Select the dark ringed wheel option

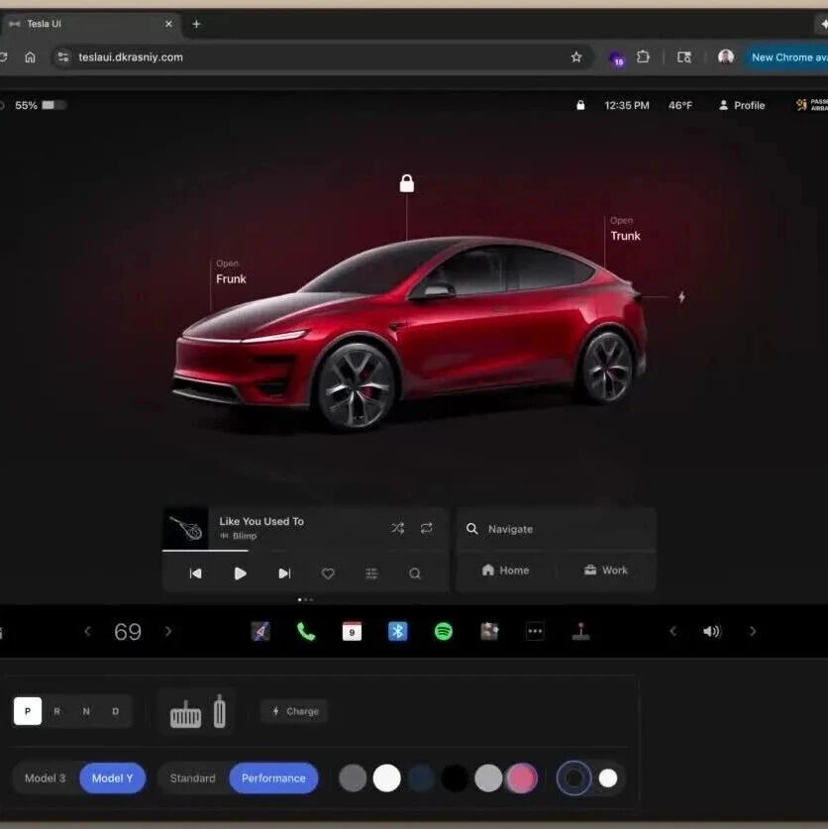tap(574, 778)
